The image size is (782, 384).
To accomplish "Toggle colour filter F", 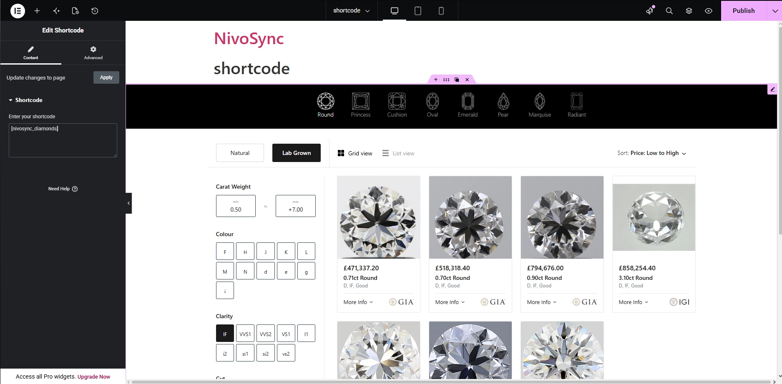I will point(225,252).
